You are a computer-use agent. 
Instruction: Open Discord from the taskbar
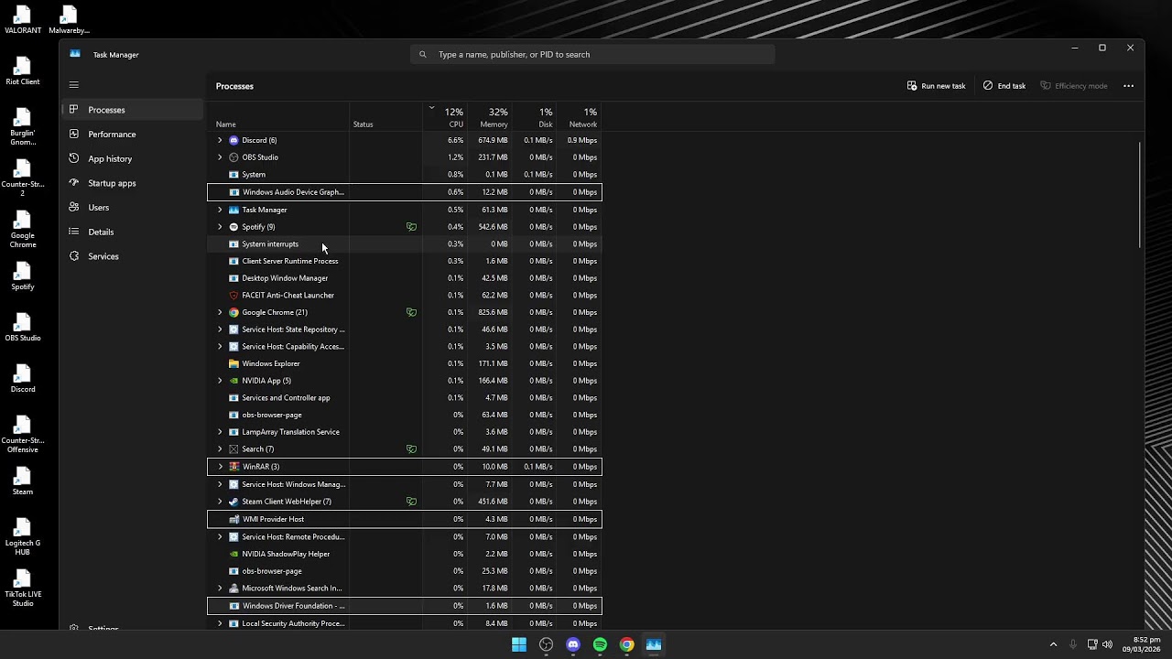pos(573,644)
